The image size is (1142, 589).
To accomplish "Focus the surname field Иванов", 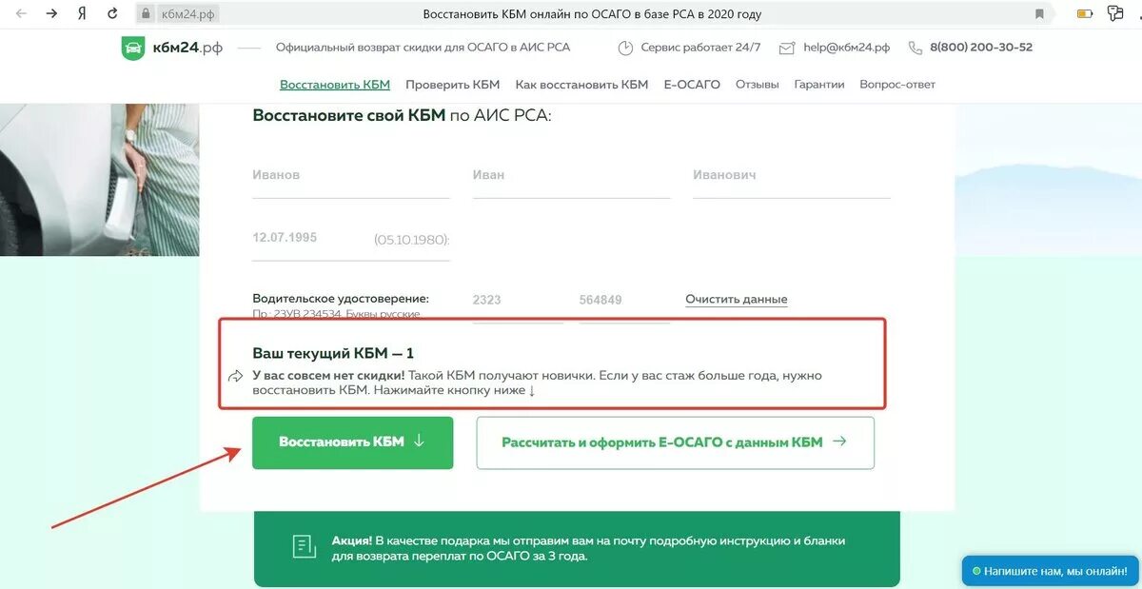I will point(351,176).
